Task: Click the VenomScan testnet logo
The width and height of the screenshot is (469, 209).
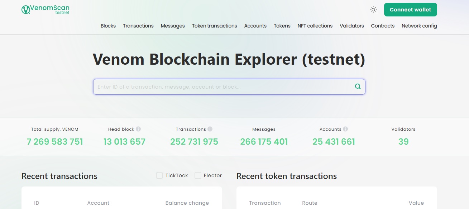Action: [x=46, y=10]
